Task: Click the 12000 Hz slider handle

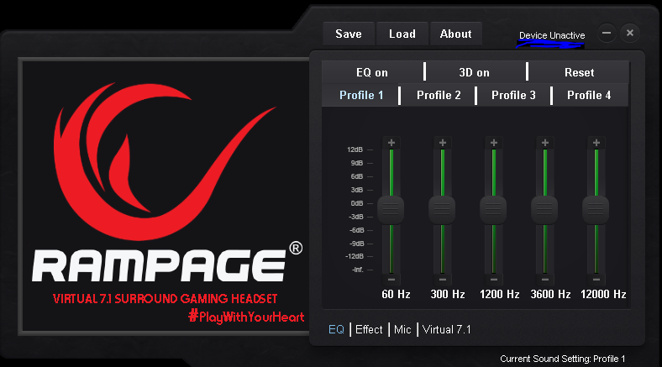Action: (x=596, y=210)
